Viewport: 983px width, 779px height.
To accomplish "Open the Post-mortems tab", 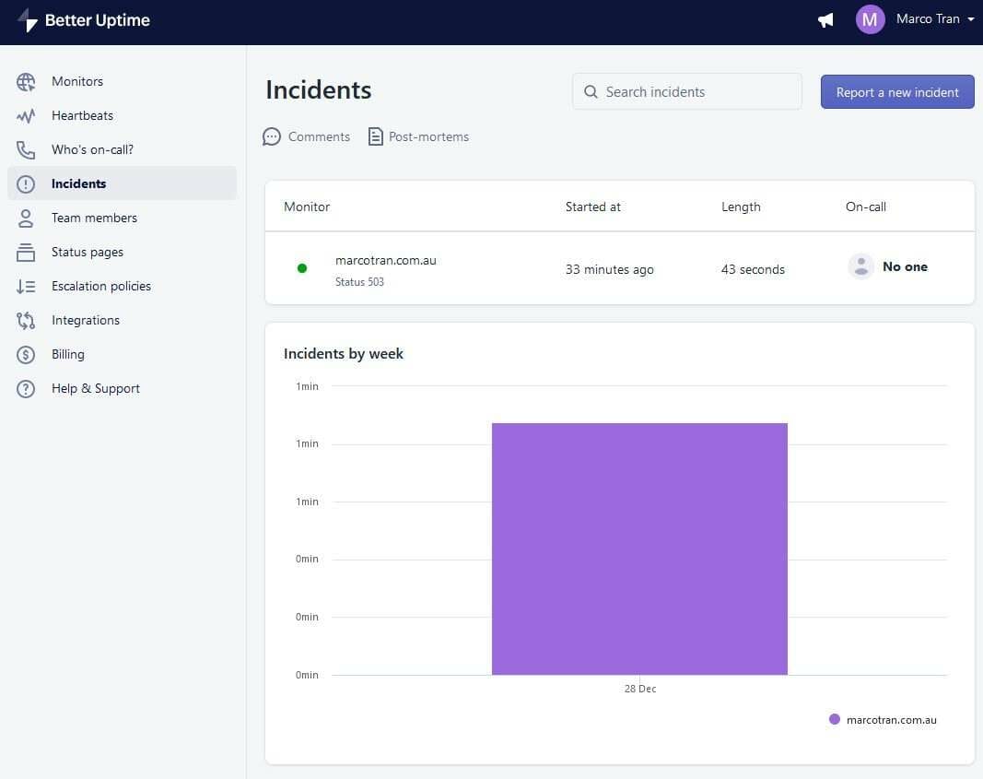I will tap(417, 136).
